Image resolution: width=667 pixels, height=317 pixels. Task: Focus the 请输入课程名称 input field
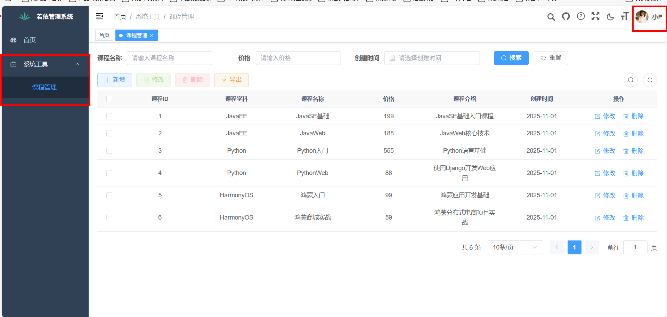point(169,58)
